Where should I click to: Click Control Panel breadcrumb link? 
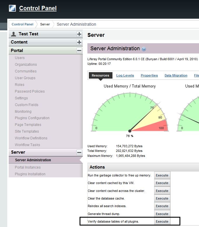22,24
